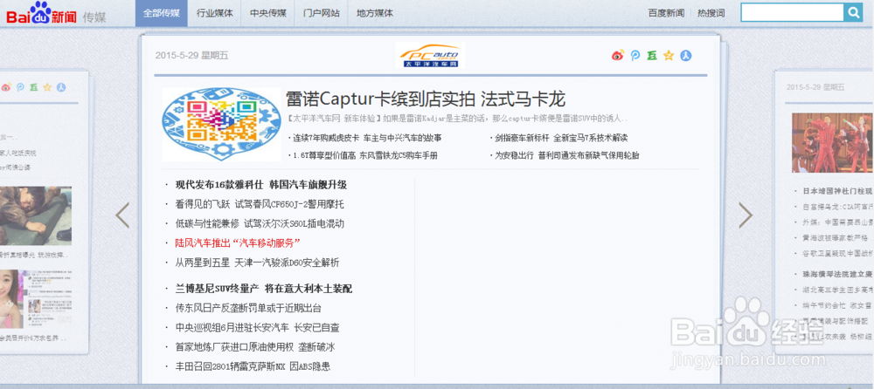Screen dimensions: 874x389
Task: Select the 行业媒体 tab
Action: [215, 13]
